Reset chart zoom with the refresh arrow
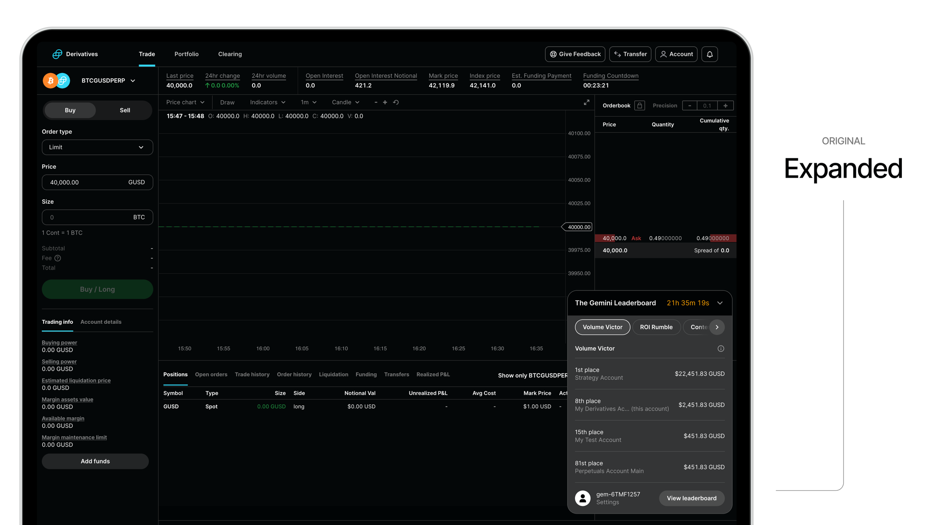Screen dimensions: 934x525 click(396, 102)
